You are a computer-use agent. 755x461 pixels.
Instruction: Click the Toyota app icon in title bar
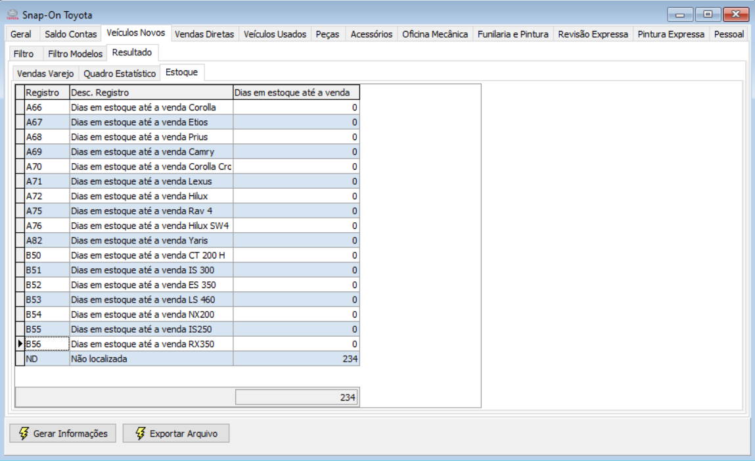12,15
